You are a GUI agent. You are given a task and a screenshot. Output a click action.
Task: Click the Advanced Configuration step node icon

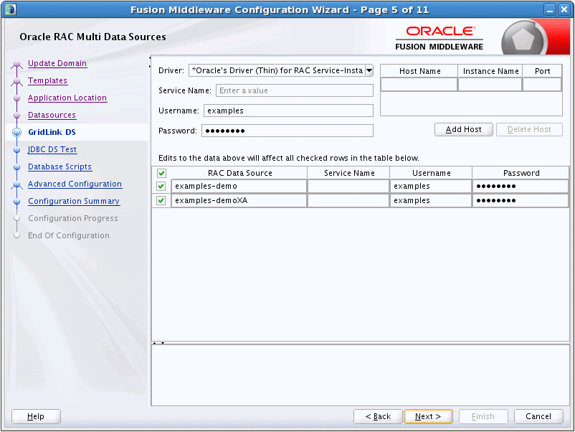[x=16, y=184]
